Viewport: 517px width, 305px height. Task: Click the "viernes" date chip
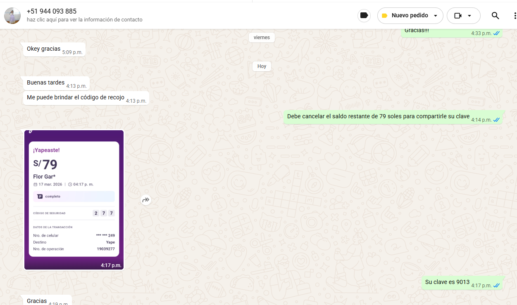click(x=262, y=38)
